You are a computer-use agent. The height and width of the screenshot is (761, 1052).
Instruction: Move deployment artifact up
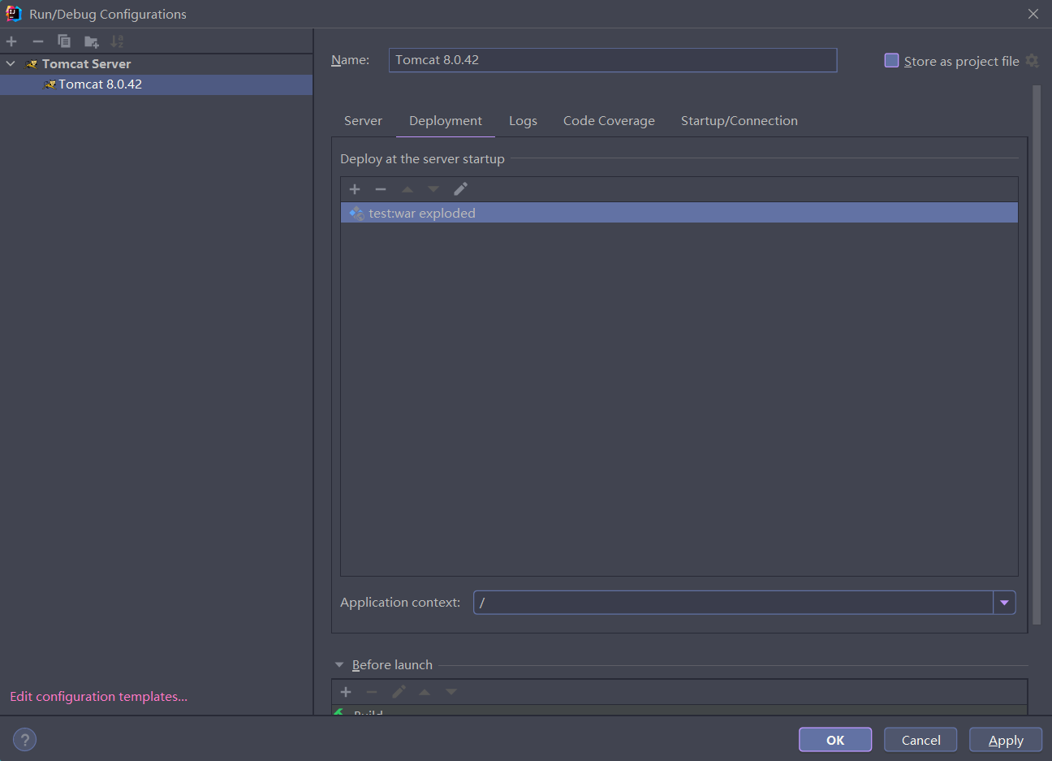point(407,189)
